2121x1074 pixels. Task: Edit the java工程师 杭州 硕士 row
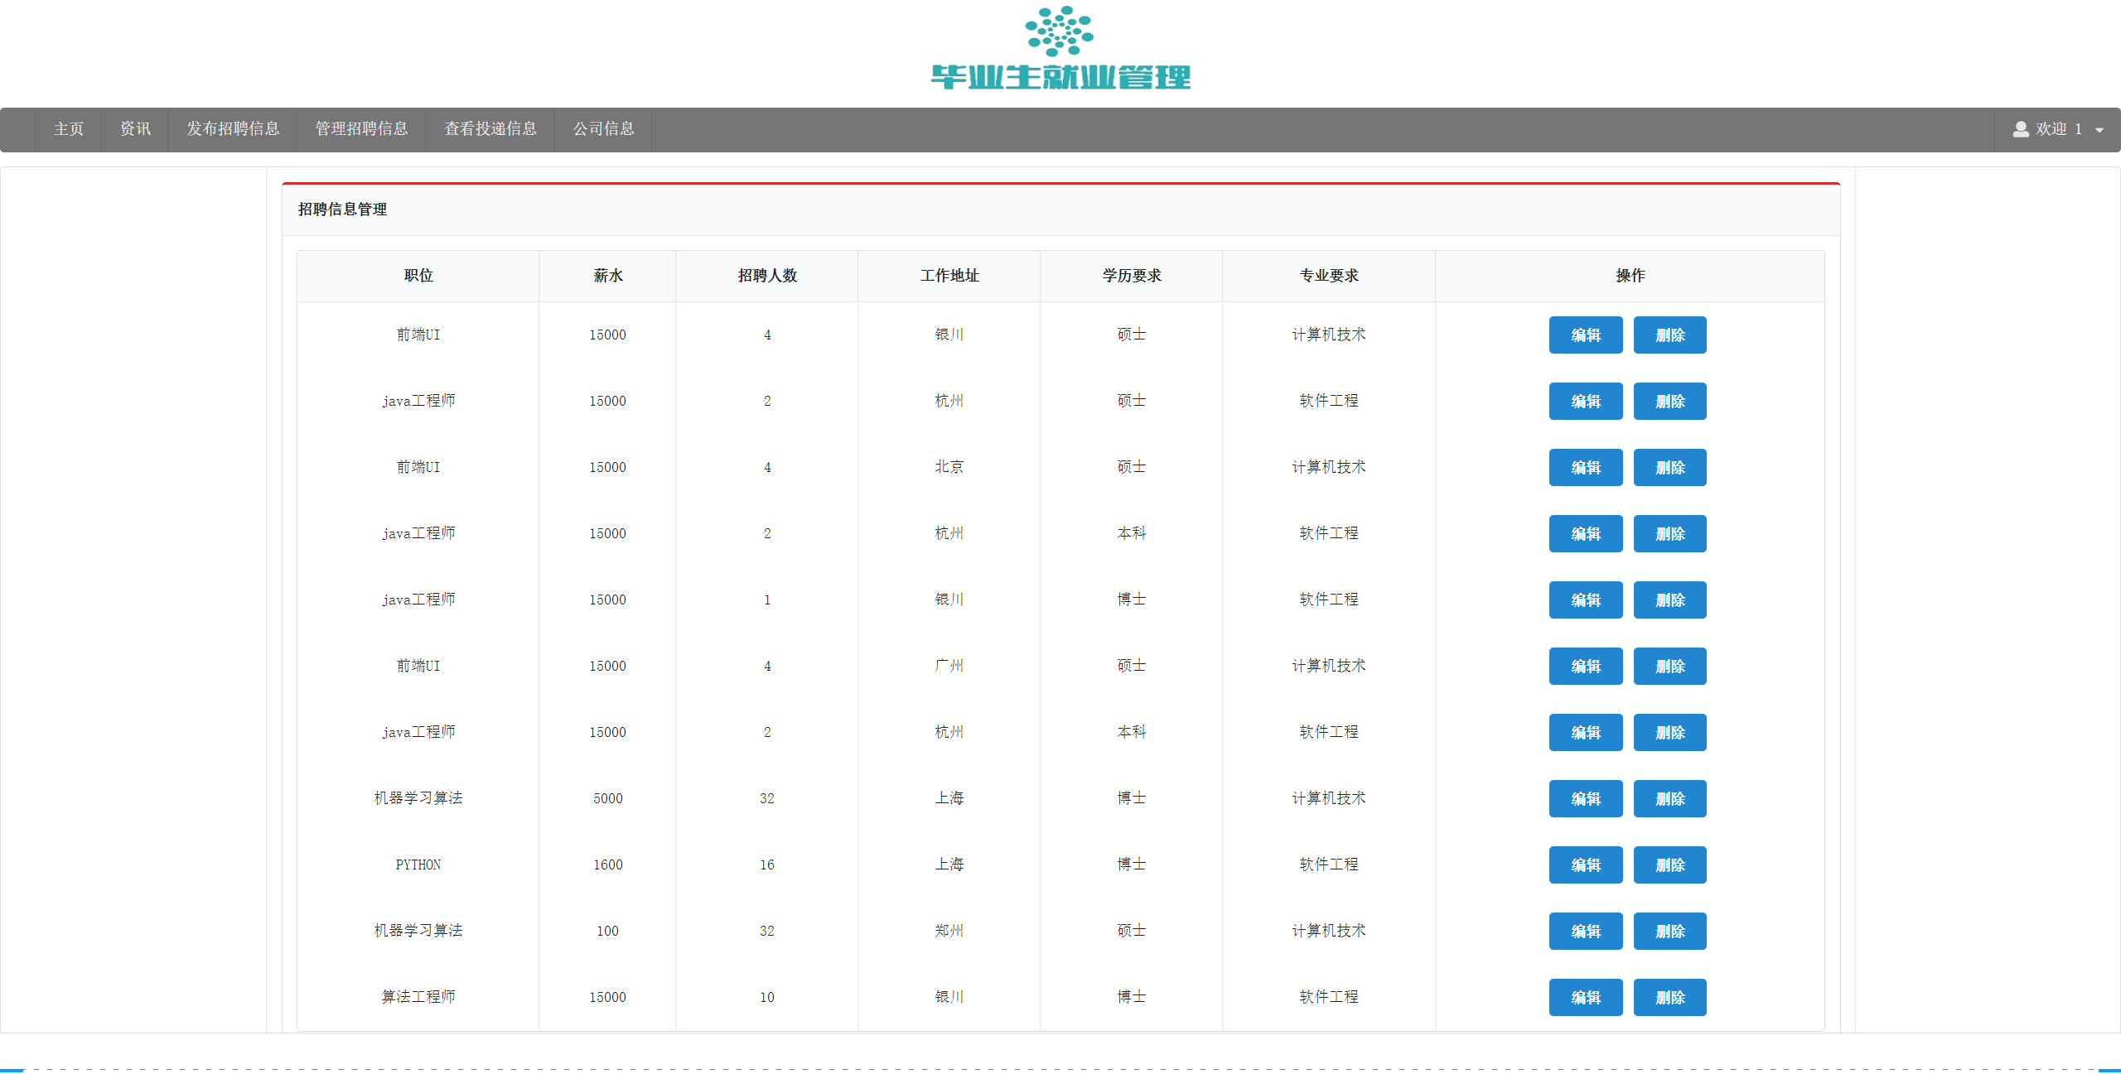pyautogui.click(x=1586, y=402)
